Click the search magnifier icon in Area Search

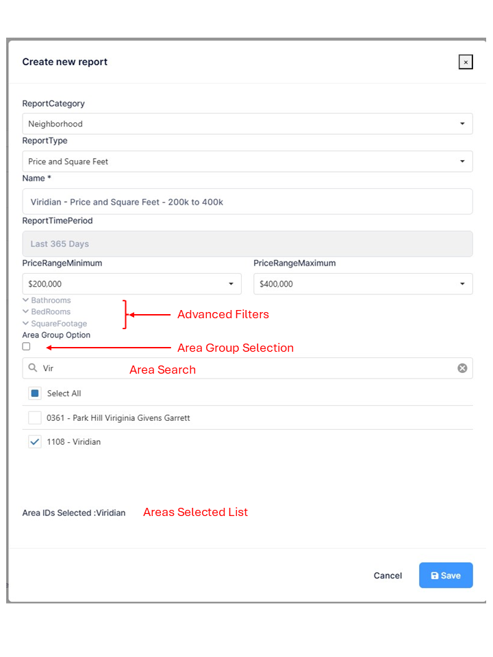coord(32,368)
